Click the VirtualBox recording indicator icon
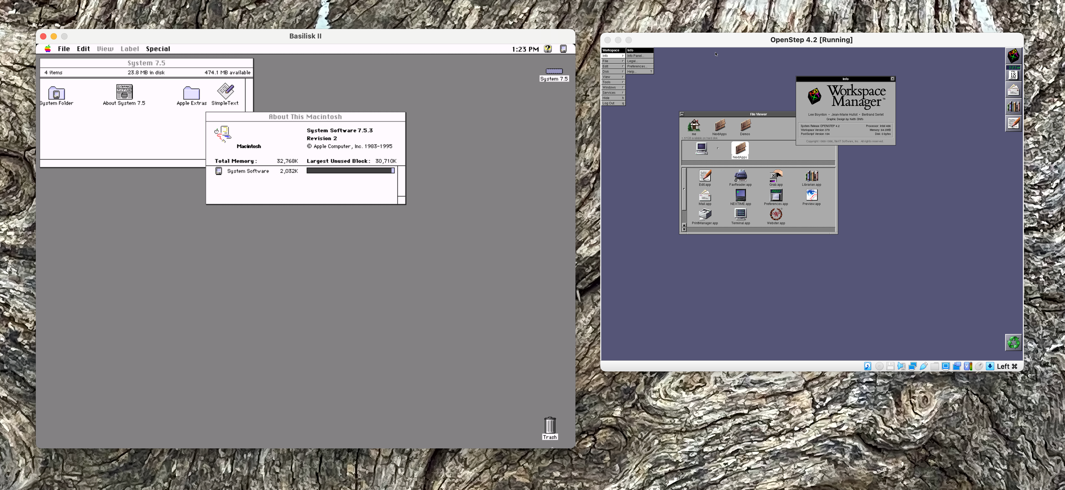Screen dimensions: 1065x490 (x=957, y=366)
